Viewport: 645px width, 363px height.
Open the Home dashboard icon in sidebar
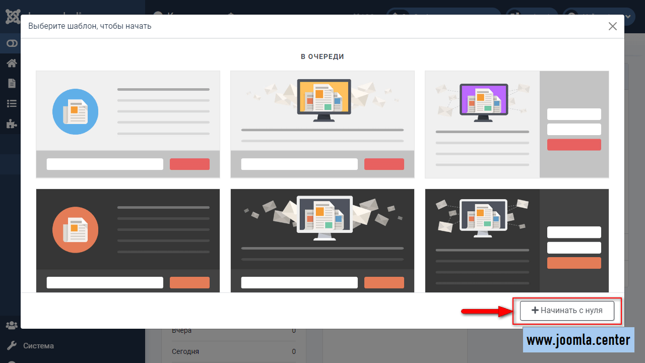pos(12,63)
